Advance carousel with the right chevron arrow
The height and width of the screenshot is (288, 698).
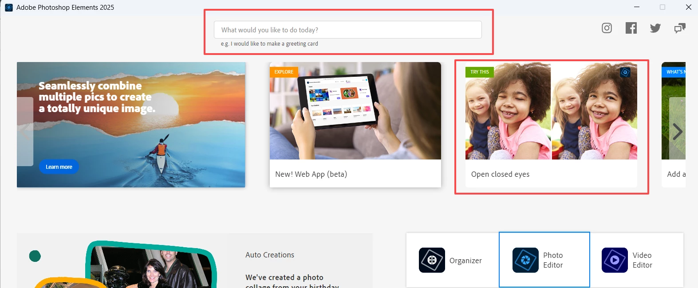pyautogui.click(x=677, y=132)
